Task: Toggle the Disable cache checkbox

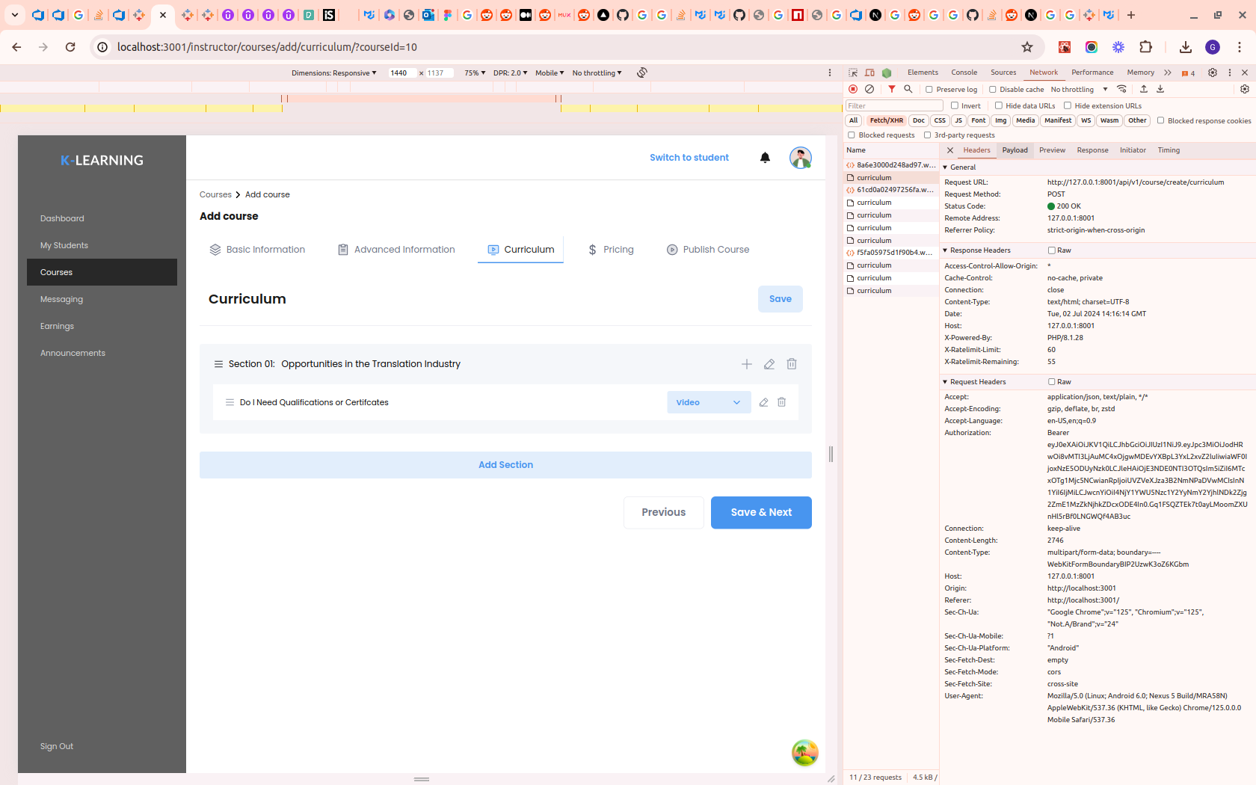Action: (x=993, y=90)
